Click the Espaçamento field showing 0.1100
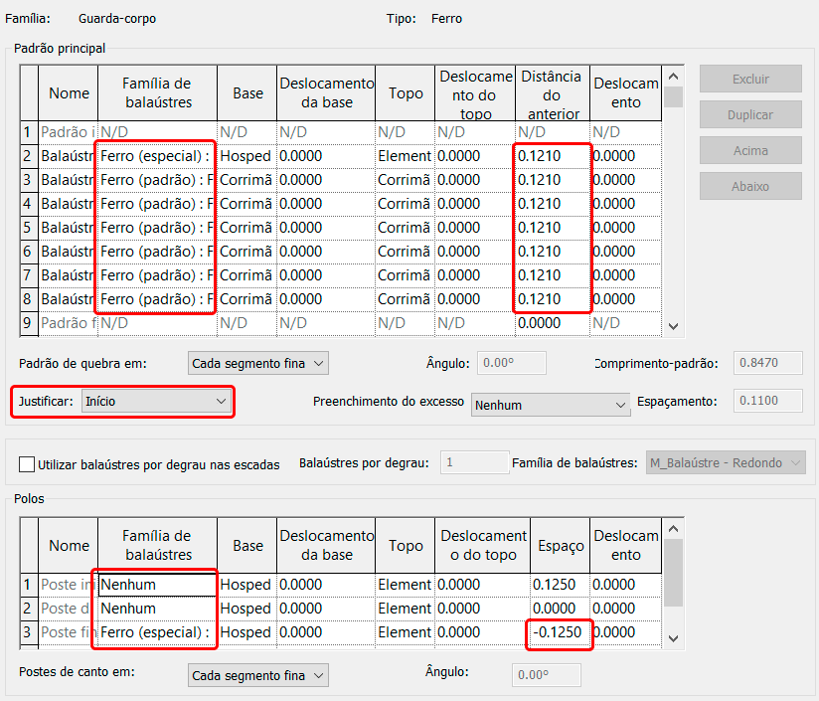Image resolution: width=819 pixels, height=701 pixels. coord(765,401)
